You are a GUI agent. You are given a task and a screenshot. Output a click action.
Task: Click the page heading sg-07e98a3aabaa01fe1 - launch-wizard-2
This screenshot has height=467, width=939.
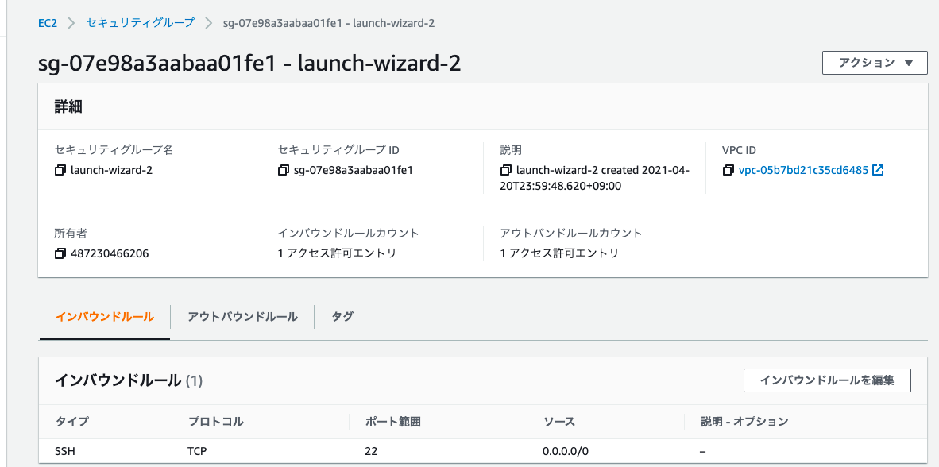click(249, 63)
